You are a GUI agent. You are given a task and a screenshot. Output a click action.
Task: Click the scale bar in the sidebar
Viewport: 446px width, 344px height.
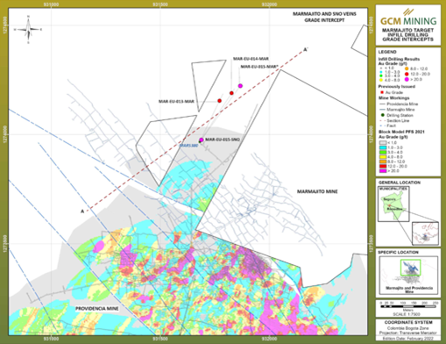tap(408, 306)
